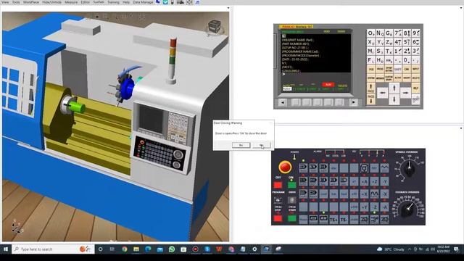Screen dimensions: 464x261
Task: Click the cursor left arrow key
Action: pyautogui.click(x=383, y=93)
